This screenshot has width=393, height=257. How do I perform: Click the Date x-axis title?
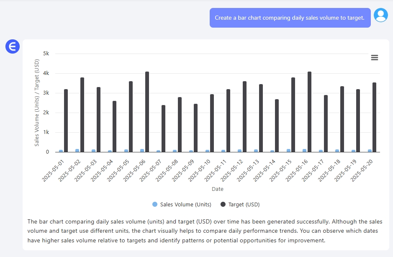217,189
